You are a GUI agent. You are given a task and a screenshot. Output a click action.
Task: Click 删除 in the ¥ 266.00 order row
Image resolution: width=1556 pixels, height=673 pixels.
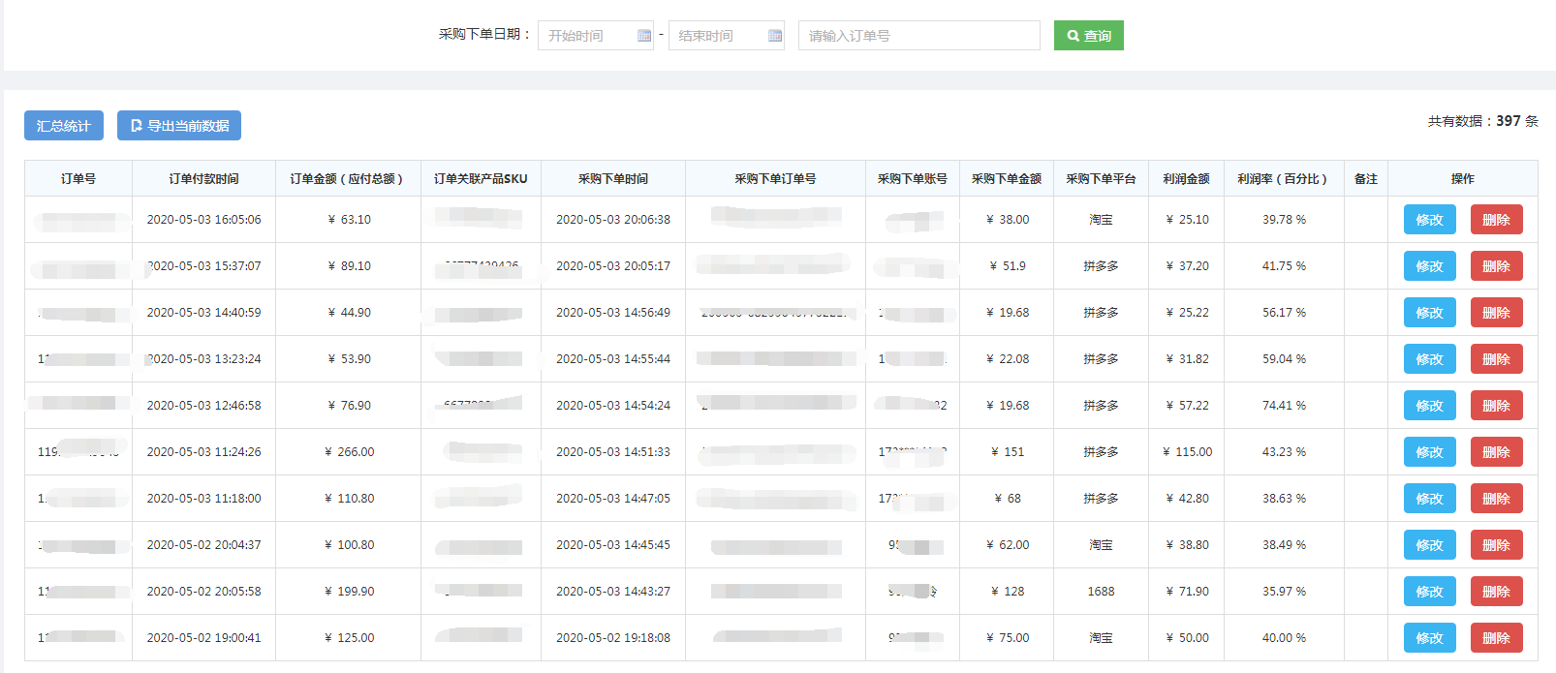[1497, 452]
